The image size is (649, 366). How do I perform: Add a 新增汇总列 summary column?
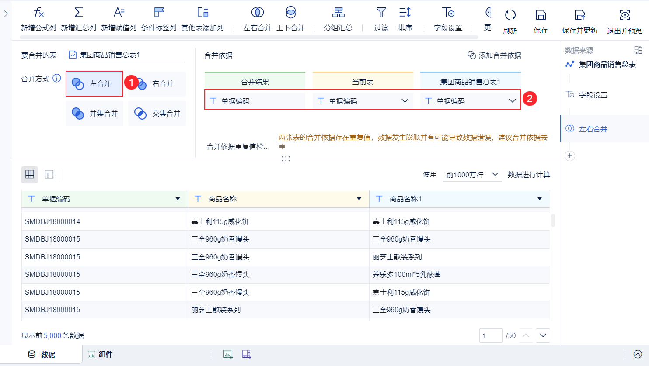tap(79, 19)
